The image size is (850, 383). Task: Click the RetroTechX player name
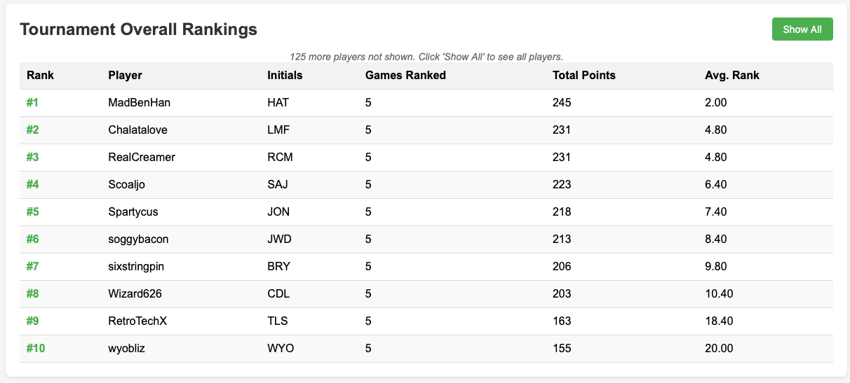pos(138,321)
